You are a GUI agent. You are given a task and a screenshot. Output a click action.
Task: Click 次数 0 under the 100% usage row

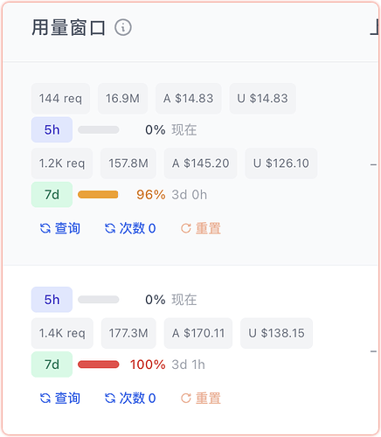click(x=130, y=398)
